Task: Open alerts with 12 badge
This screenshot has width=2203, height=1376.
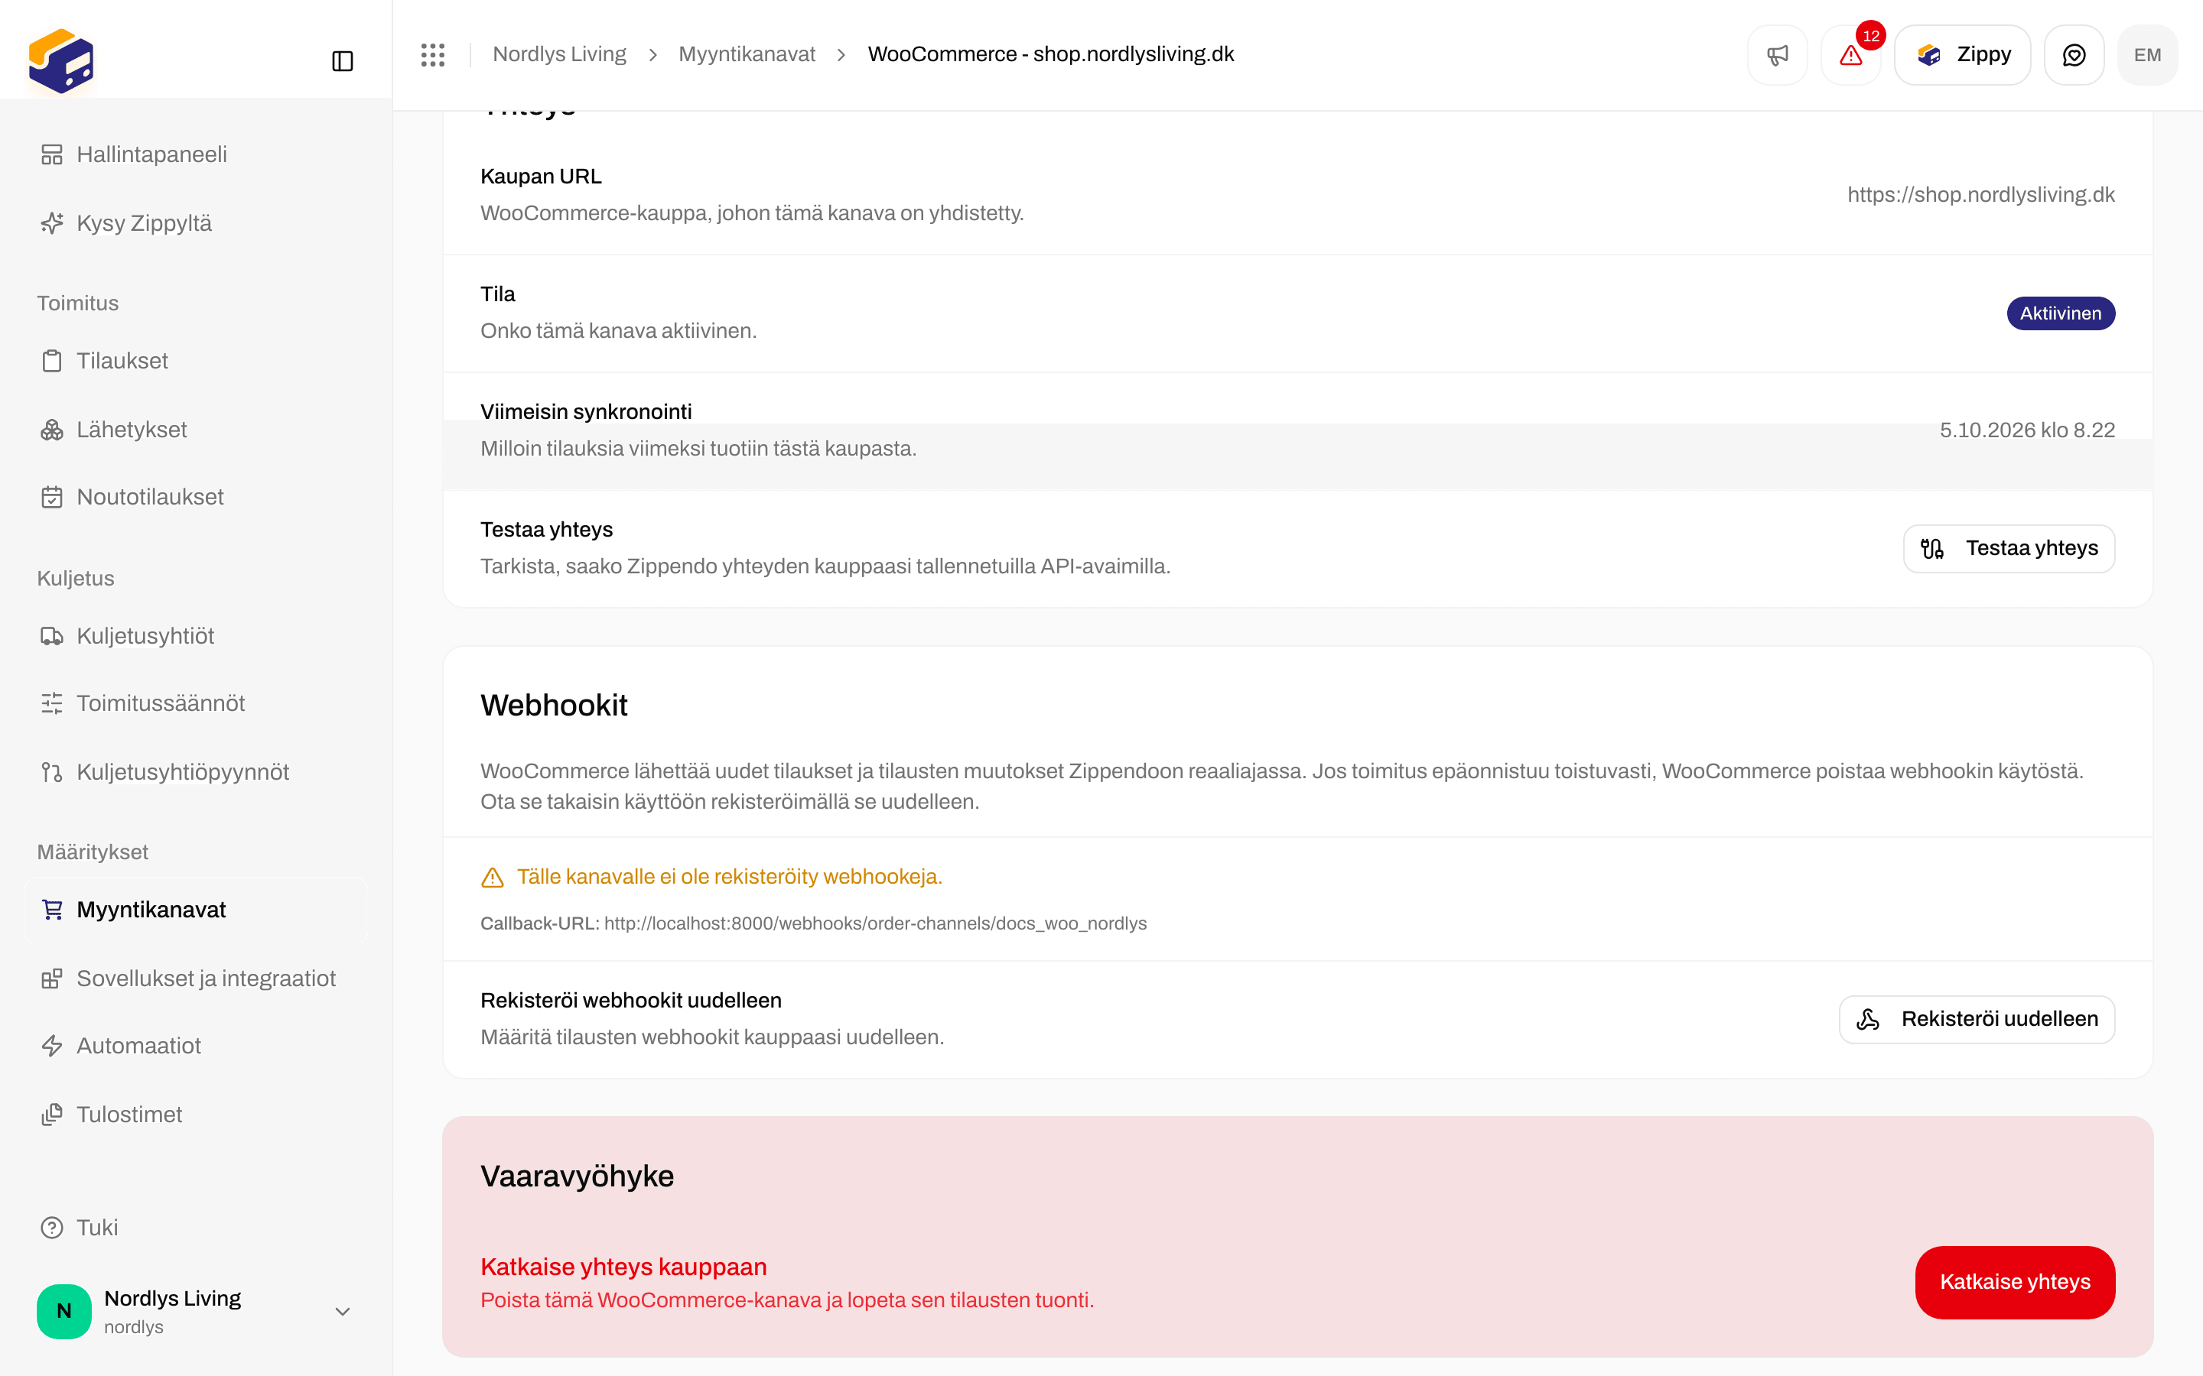Action: pyautogui.click(x=1850, y=54)
